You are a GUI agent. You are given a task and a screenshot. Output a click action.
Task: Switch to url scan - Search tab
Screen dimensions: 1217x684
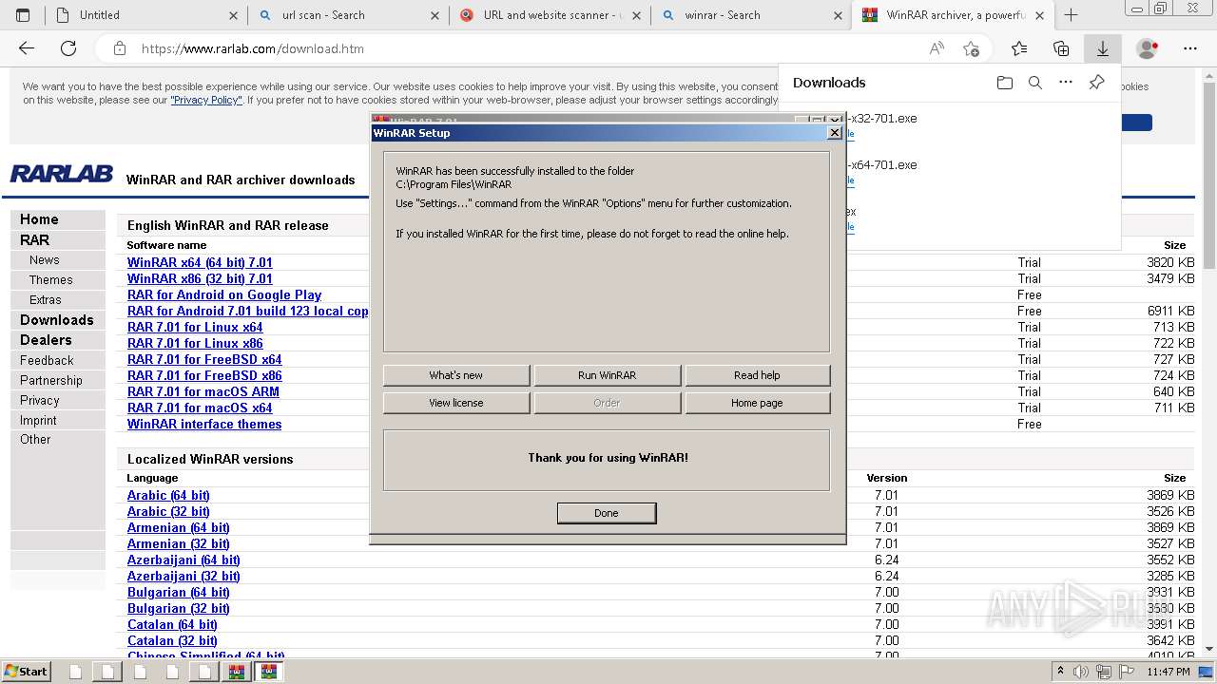tap(348, 15)
